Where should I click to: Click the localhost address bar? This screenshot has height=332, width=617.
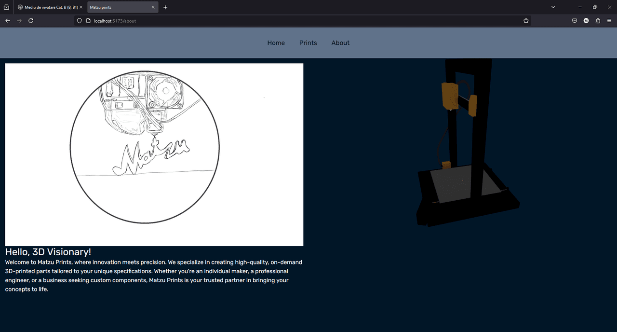tap(289, 21)
